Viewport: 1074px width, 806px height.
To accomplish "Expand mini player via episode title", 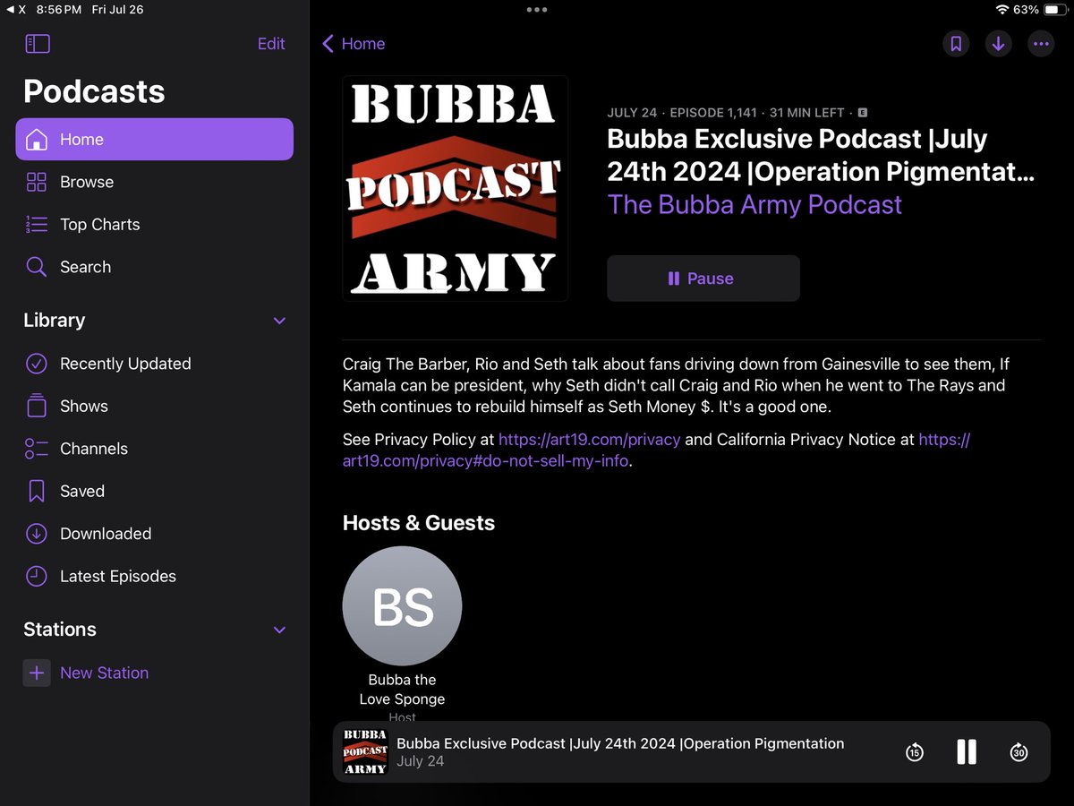I will [620, 743].
